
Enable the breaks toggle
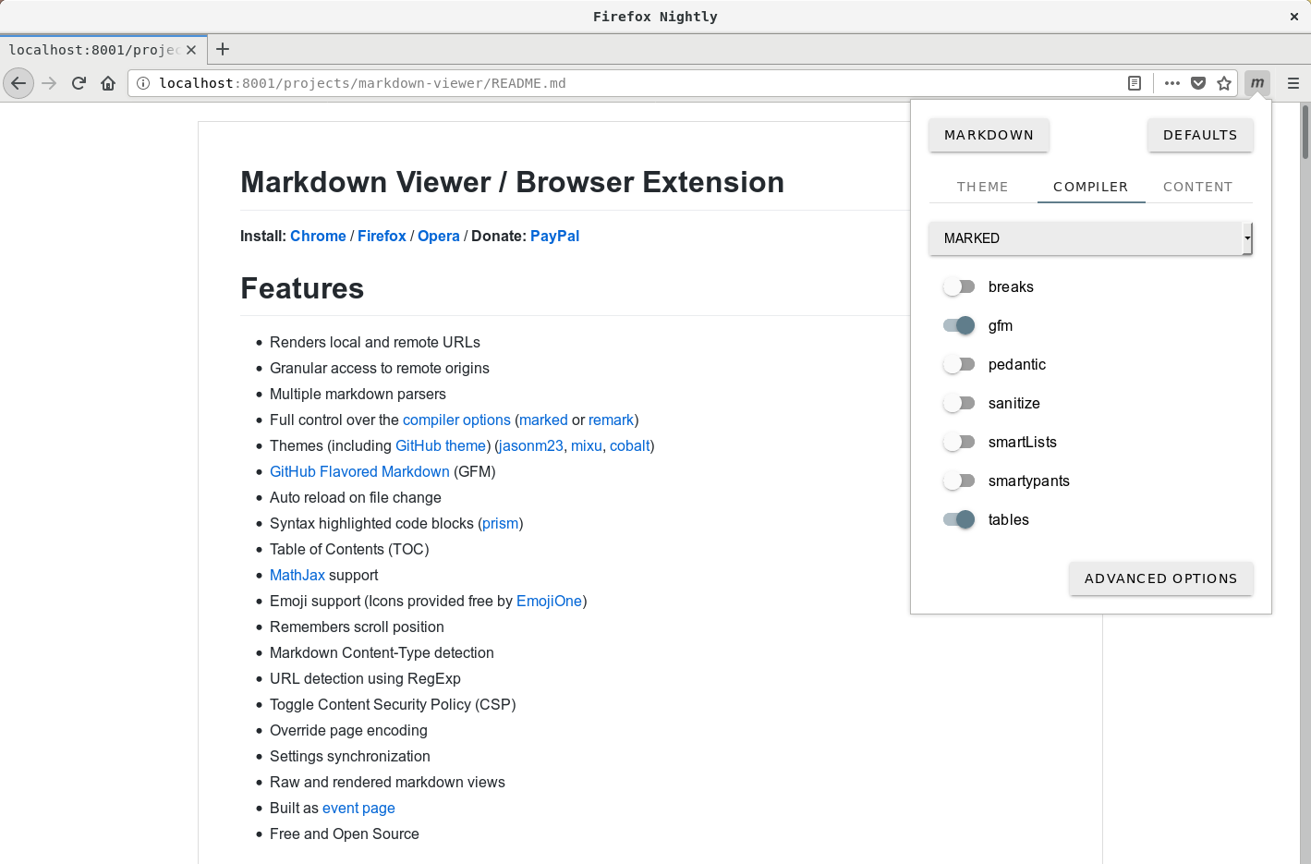pos(959,286)
